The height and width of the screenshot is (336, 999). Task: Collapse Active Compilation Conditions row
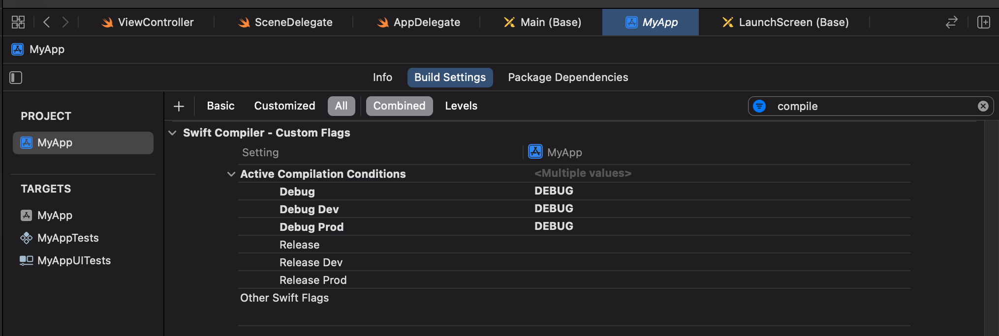pos(231,174)
